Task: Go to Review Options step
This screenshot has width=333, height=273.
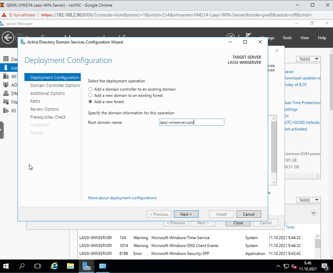Action: [x=44, y=109]
